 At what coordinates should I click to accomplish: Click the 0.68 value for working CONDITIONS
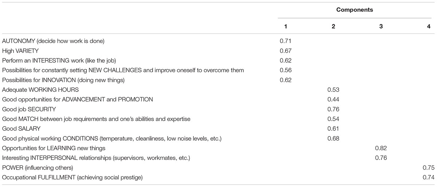(333, 139)
